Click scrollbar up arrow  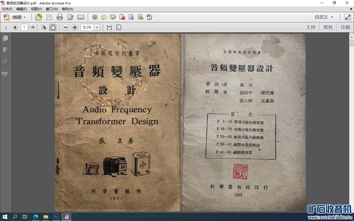(352, 37)
